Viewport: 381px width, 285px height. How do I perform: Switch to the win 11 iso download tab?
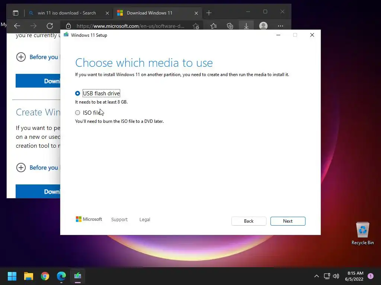[x=67, y=13]
